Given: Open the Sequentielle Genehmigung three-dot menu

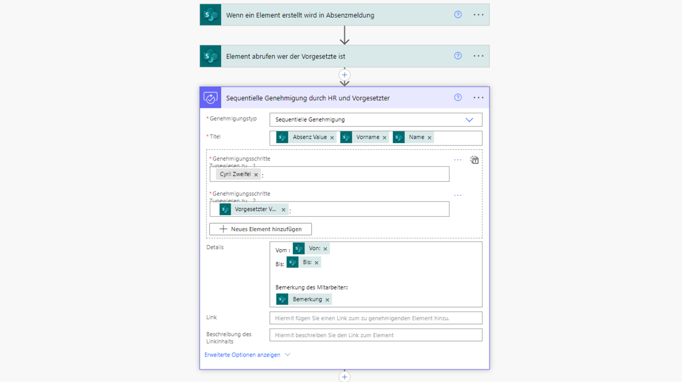Looking at the screenshot, I should click(x=479, y=98).
